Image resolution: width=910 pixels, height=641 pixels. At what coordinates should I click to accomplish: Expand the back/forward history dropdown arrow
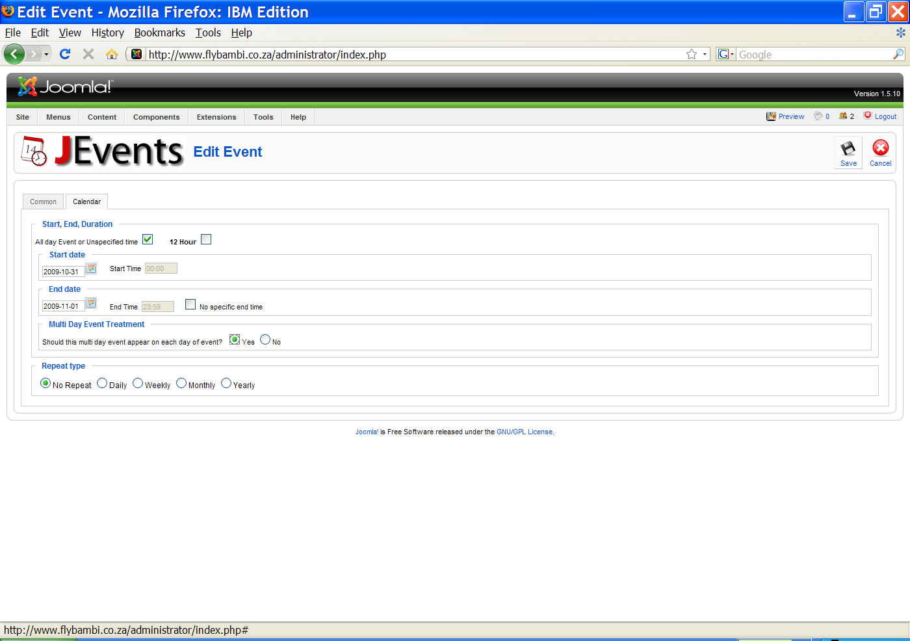click(x=46, y=54)
